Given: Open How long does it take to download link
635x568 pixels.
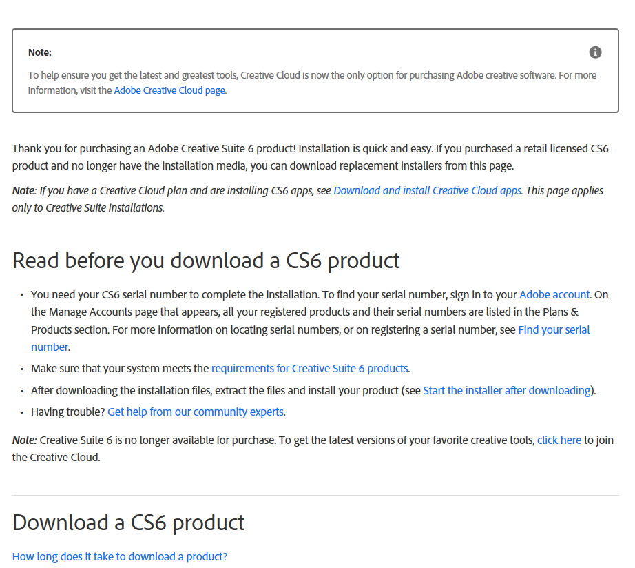Looking at the screenshot, I should pos(120,557).
